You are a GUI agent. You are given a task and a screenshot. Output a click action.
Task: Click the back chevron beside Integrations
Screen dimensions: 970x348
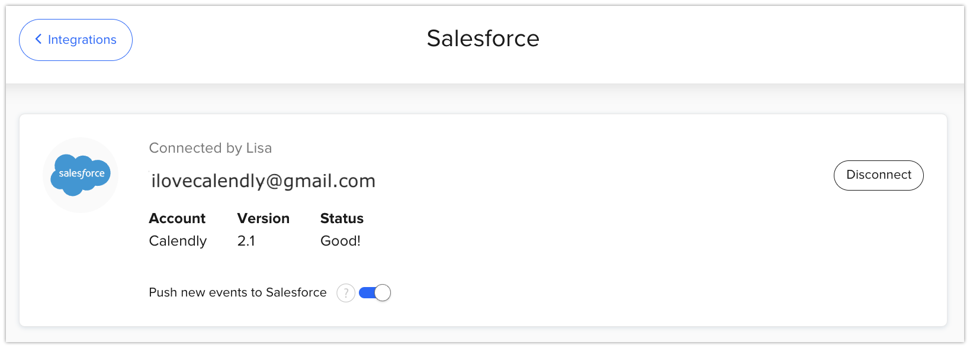click(38, 39)
